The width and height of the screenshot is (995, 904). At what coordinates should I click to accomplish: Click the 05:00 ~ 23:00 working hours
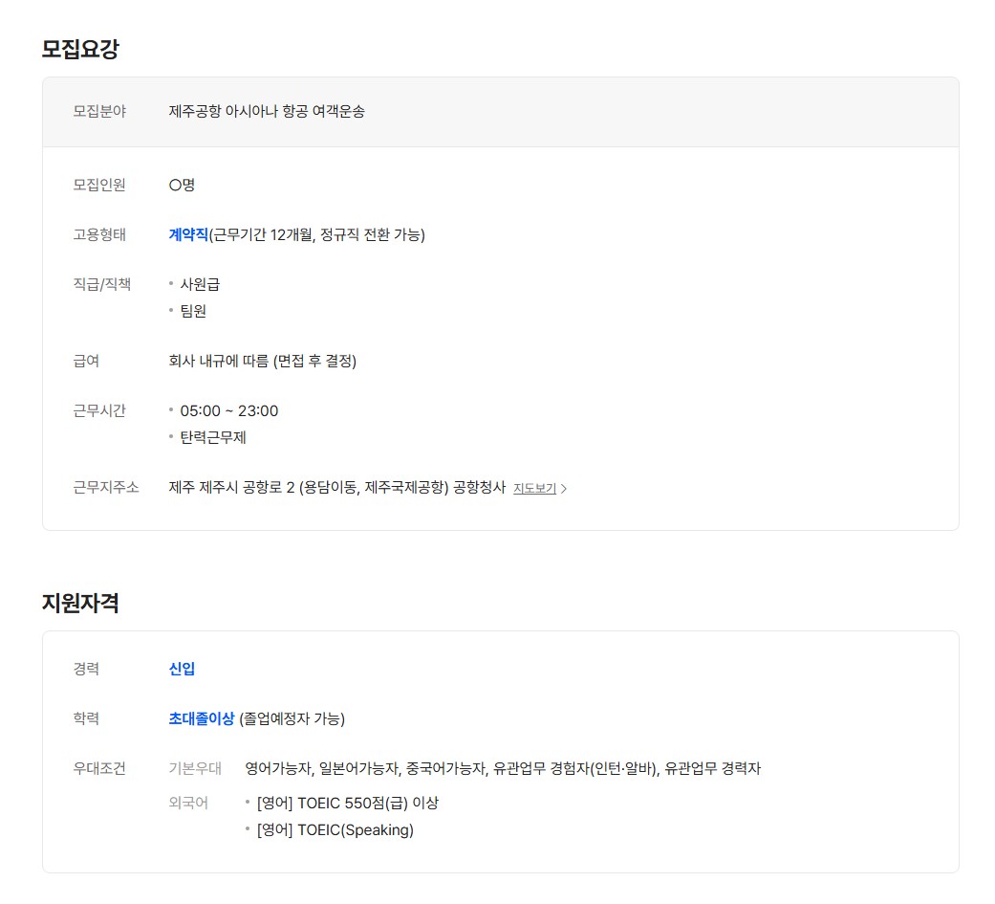click(229, 411)
